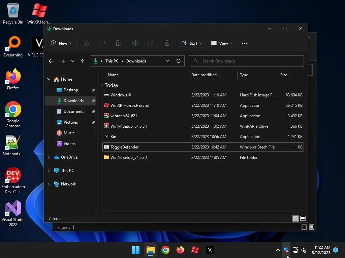345x258 pixels.
Task: Select Google Chrome desktop shortcut
Action: tap(13, 115)
